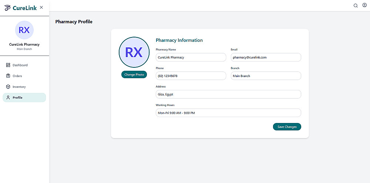Open search via the magnifier icon
The image size is (370, 183).
point(356,6)
